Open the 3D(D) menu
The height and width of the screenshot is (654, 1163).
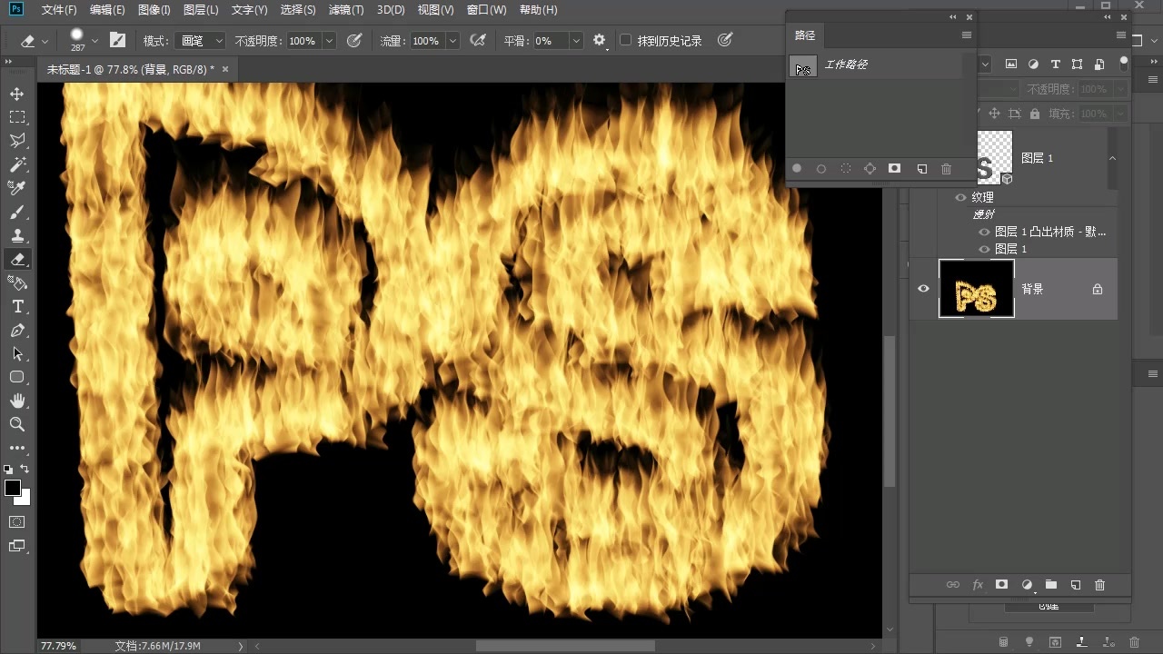pos(391,10)
